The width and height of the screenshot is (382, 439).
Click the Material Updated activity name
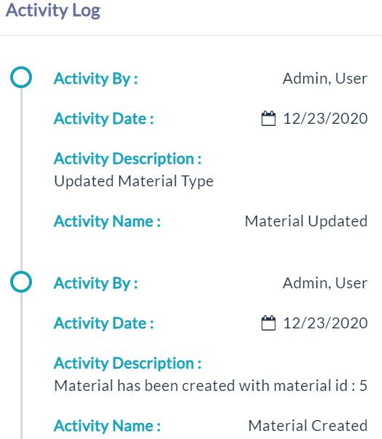(306, 221)
